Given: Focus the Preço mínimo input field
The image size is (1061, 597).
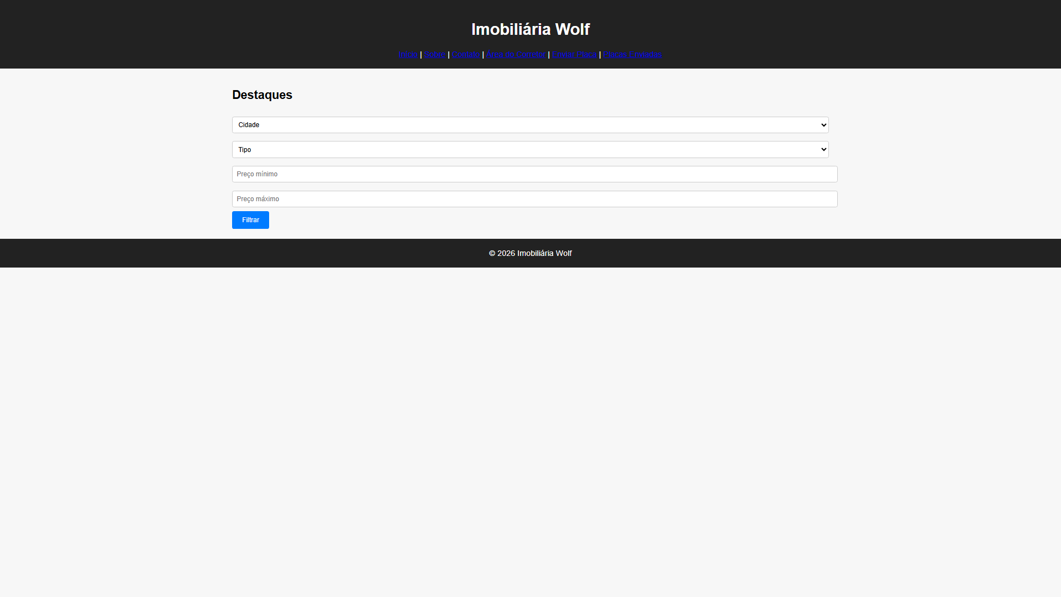Looking at the screenshot, I should click(534, 174).
